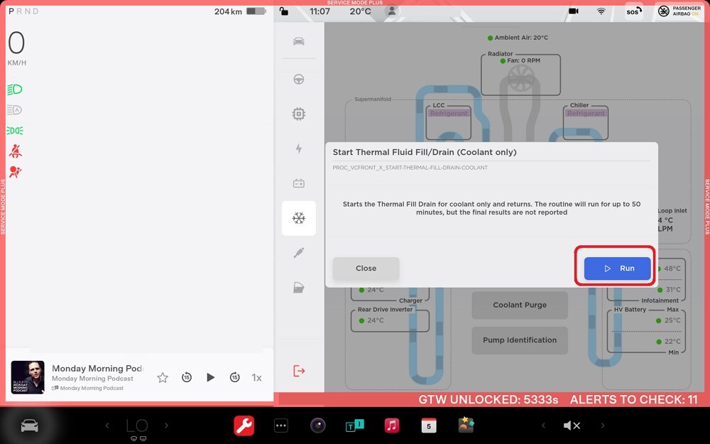Change the 1x playback speed
This screenshot has height=444, width=710.
pyautogui.click(x=257, y=378)
